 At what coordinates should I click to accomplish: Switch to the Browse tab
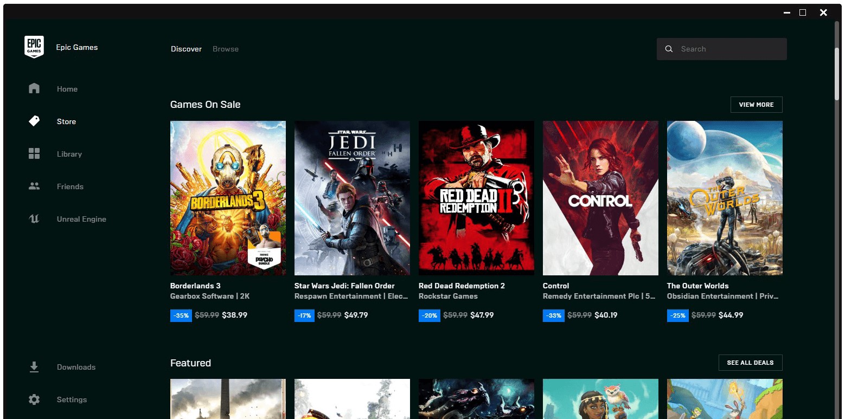tap(226, 49)
